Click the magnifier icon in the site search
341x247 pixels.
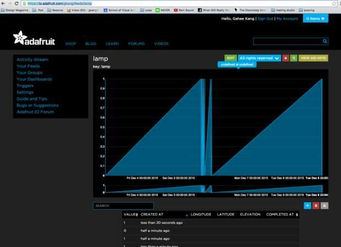point(324,41)
